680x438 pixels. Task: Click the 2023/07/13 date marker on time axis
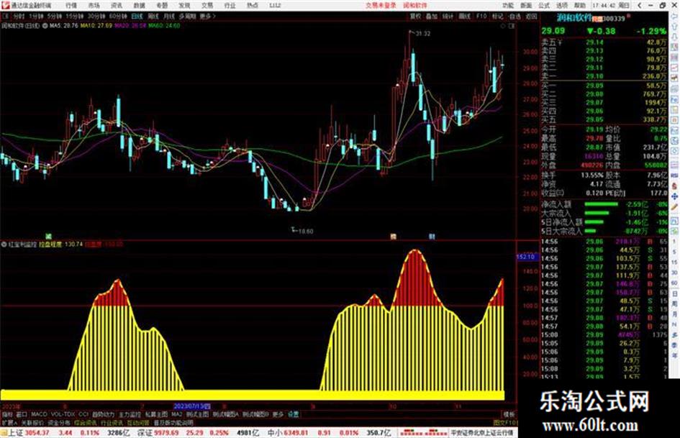pyautogui.click(x=192, y=406)
